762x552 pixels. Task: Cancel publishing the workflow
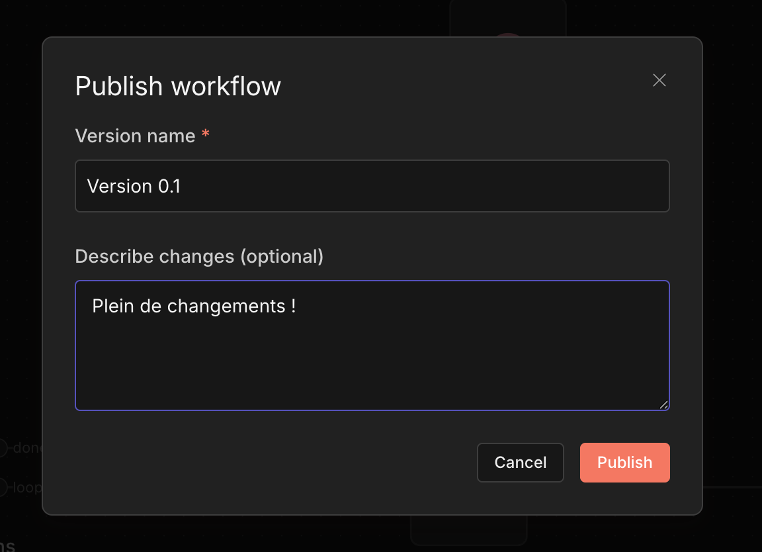520,463
